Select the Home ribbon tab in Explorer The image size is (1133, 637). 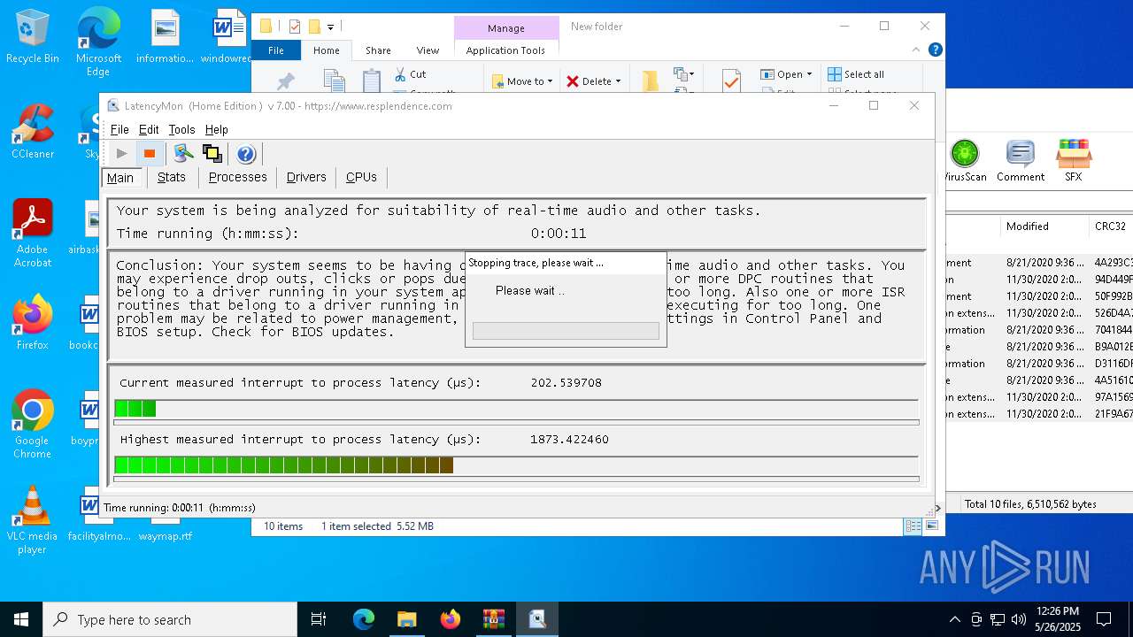327,50
